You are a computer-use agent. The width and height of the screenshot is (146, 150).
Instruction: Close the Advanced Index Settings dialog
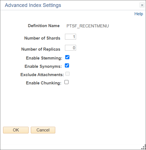[x=142, y=5]
